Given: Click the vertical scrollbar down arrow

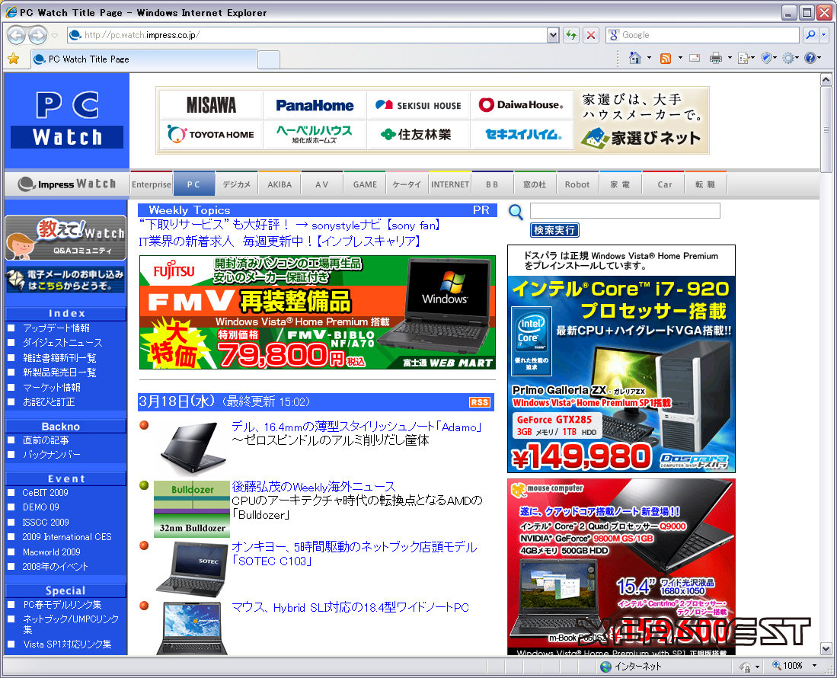Looking at the screenshot, I should pos(826,649).
